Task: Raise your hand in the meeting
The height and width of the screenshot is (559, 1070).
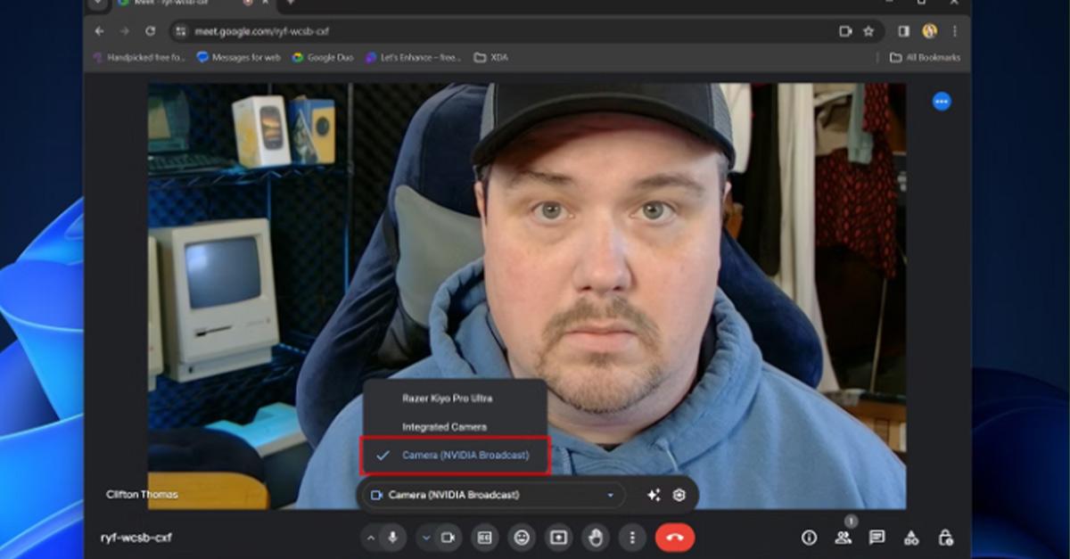Action: click(x=595, y=538)
